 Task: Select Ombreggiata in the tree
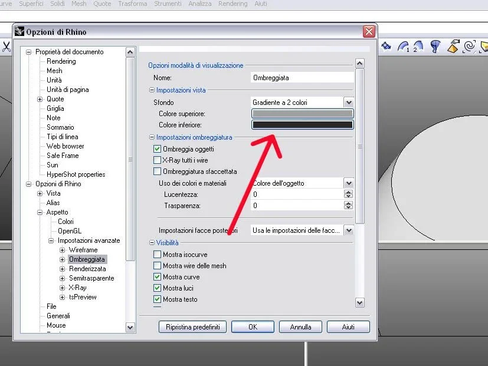87,259
